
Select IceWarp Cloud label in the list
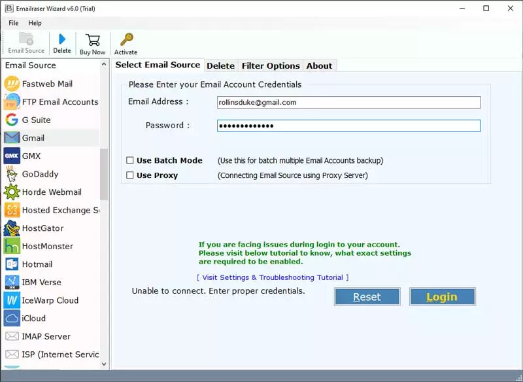(x=50, y=300)
